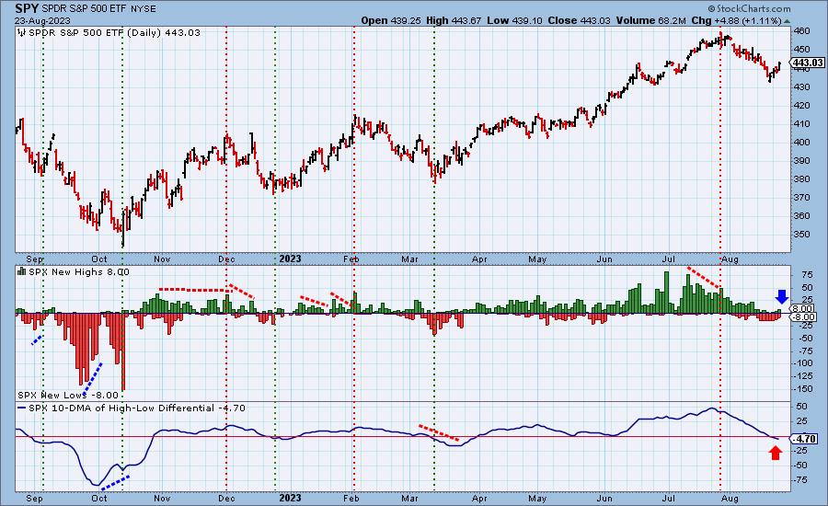Screen dimensions: 828x506
Task: Click the 420 label on the price axis
Action: coord(801,105)
